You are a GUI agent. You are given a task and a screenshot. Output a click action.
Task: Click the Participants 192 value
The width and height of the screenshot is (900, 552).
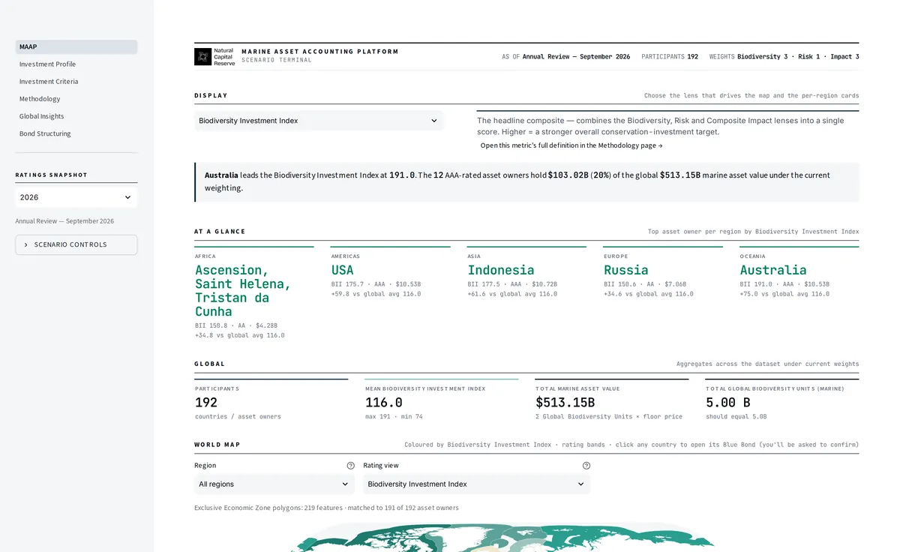(x=206, y=403)
